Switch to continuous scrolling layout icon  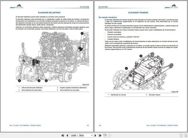tap(186, 135)
